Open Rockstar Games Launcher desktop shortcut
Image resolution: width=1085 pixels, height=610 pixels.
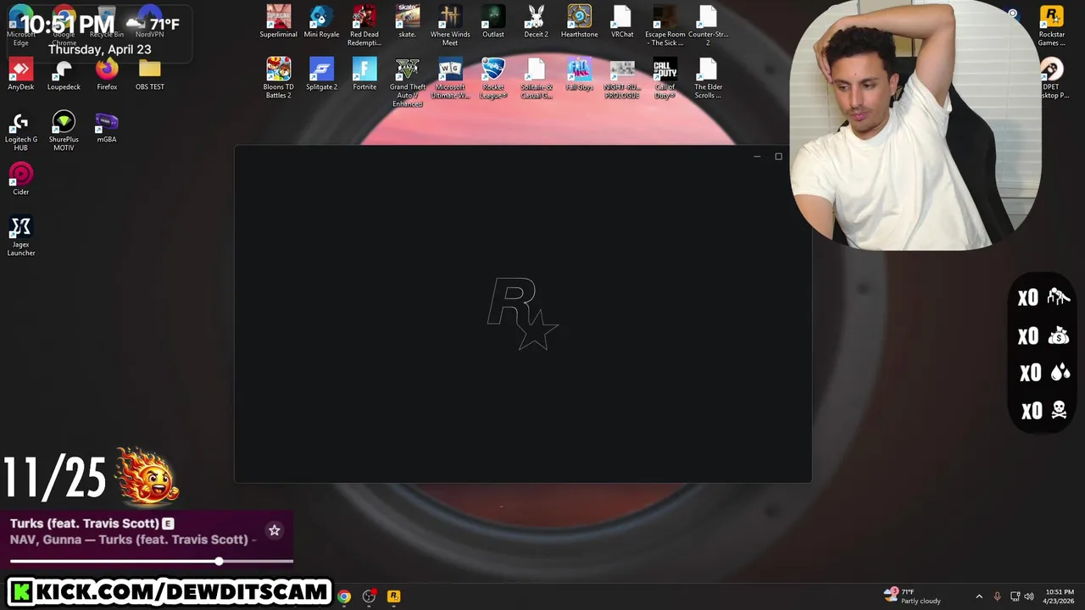tap(1051, 25)
